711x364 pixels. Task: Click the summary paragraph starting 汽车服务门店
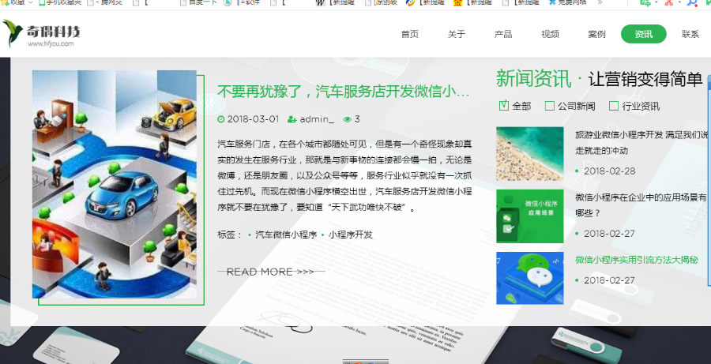344,176
